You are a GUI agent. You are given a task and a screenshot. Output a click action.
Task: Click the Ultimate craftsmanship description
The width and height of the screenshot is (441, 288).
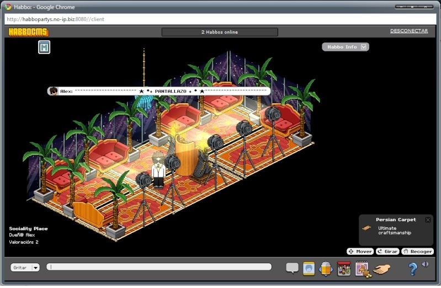coord(395,230)
